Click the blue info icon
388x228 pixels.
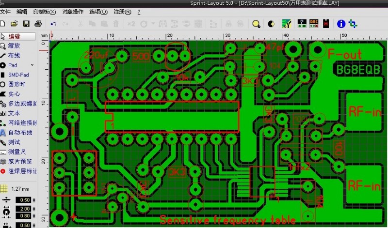(341, 23)
